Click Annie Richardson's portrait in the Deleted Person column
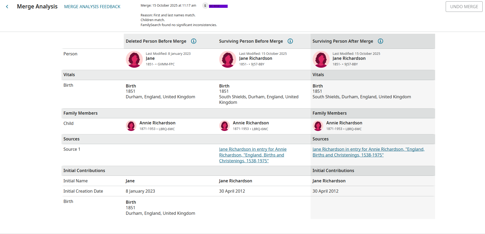The height and width of the screenshot is (234, 485). click(131, 126)
